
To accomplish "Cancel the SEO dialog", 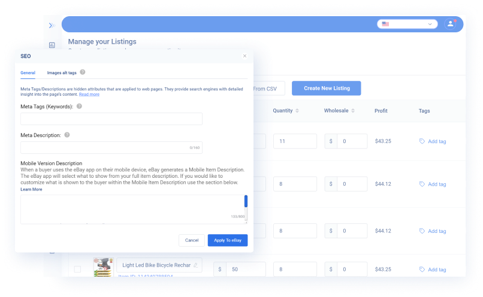I will coord(192,240).
